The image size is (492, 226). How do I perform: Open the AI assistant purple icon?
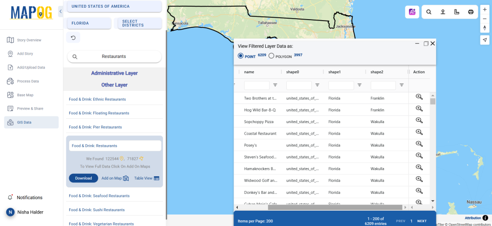pyautogui.click(x=412, y=12)
